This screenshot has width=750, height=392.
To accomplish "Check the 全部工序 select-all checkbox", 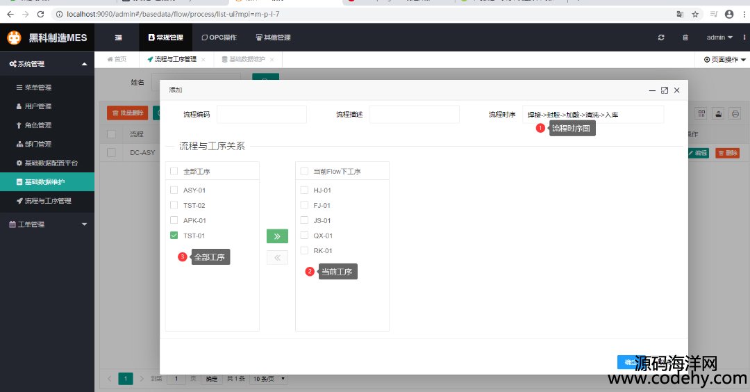I will 174,171.
